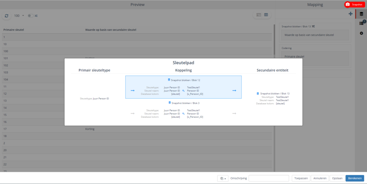Select preview row with key 20
The image size is (367, 184).
[137, 150]
